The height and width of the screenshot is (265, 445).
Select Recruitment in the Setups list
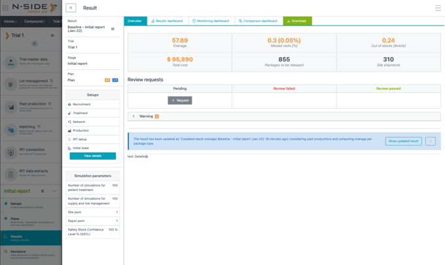(x=82, y=104)
